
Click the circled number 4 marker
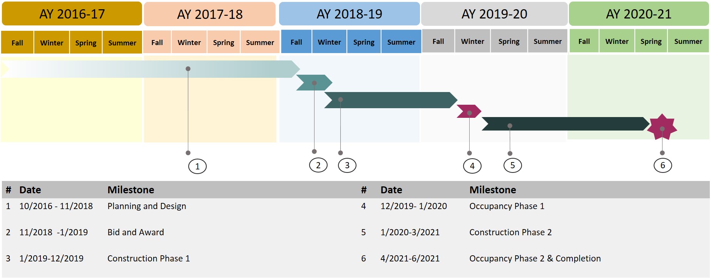[472, 166]
